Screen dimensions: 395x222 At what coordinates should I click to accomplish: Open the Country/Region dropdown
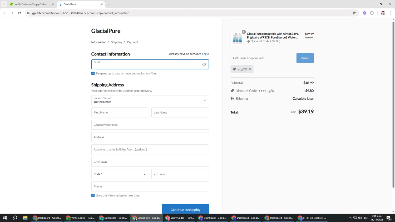tap(150, 100)
